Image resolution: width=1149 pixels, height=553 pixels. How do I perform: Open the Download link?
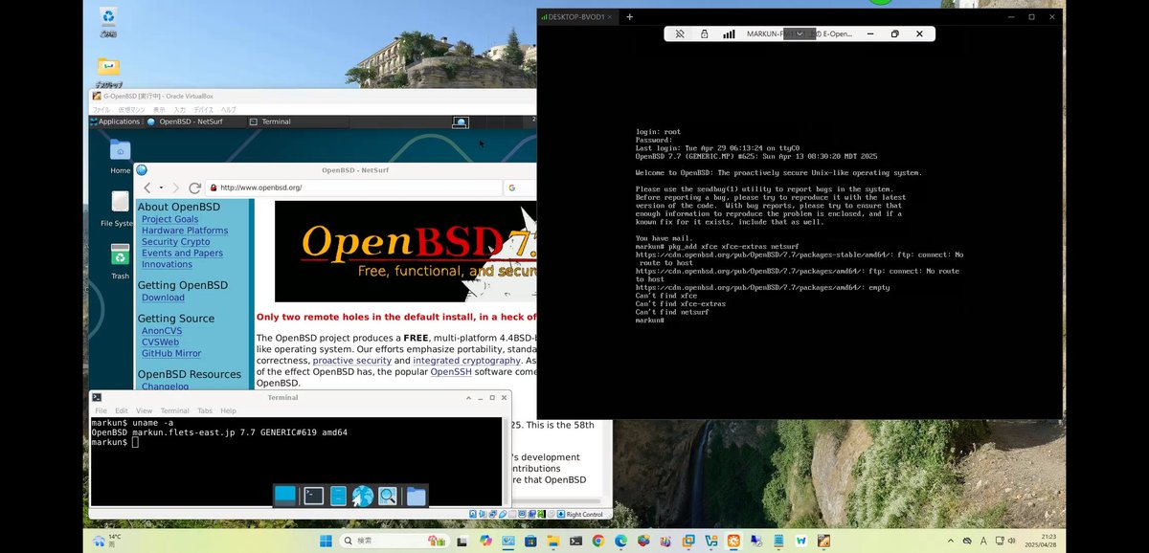click(x=163, y=298)
